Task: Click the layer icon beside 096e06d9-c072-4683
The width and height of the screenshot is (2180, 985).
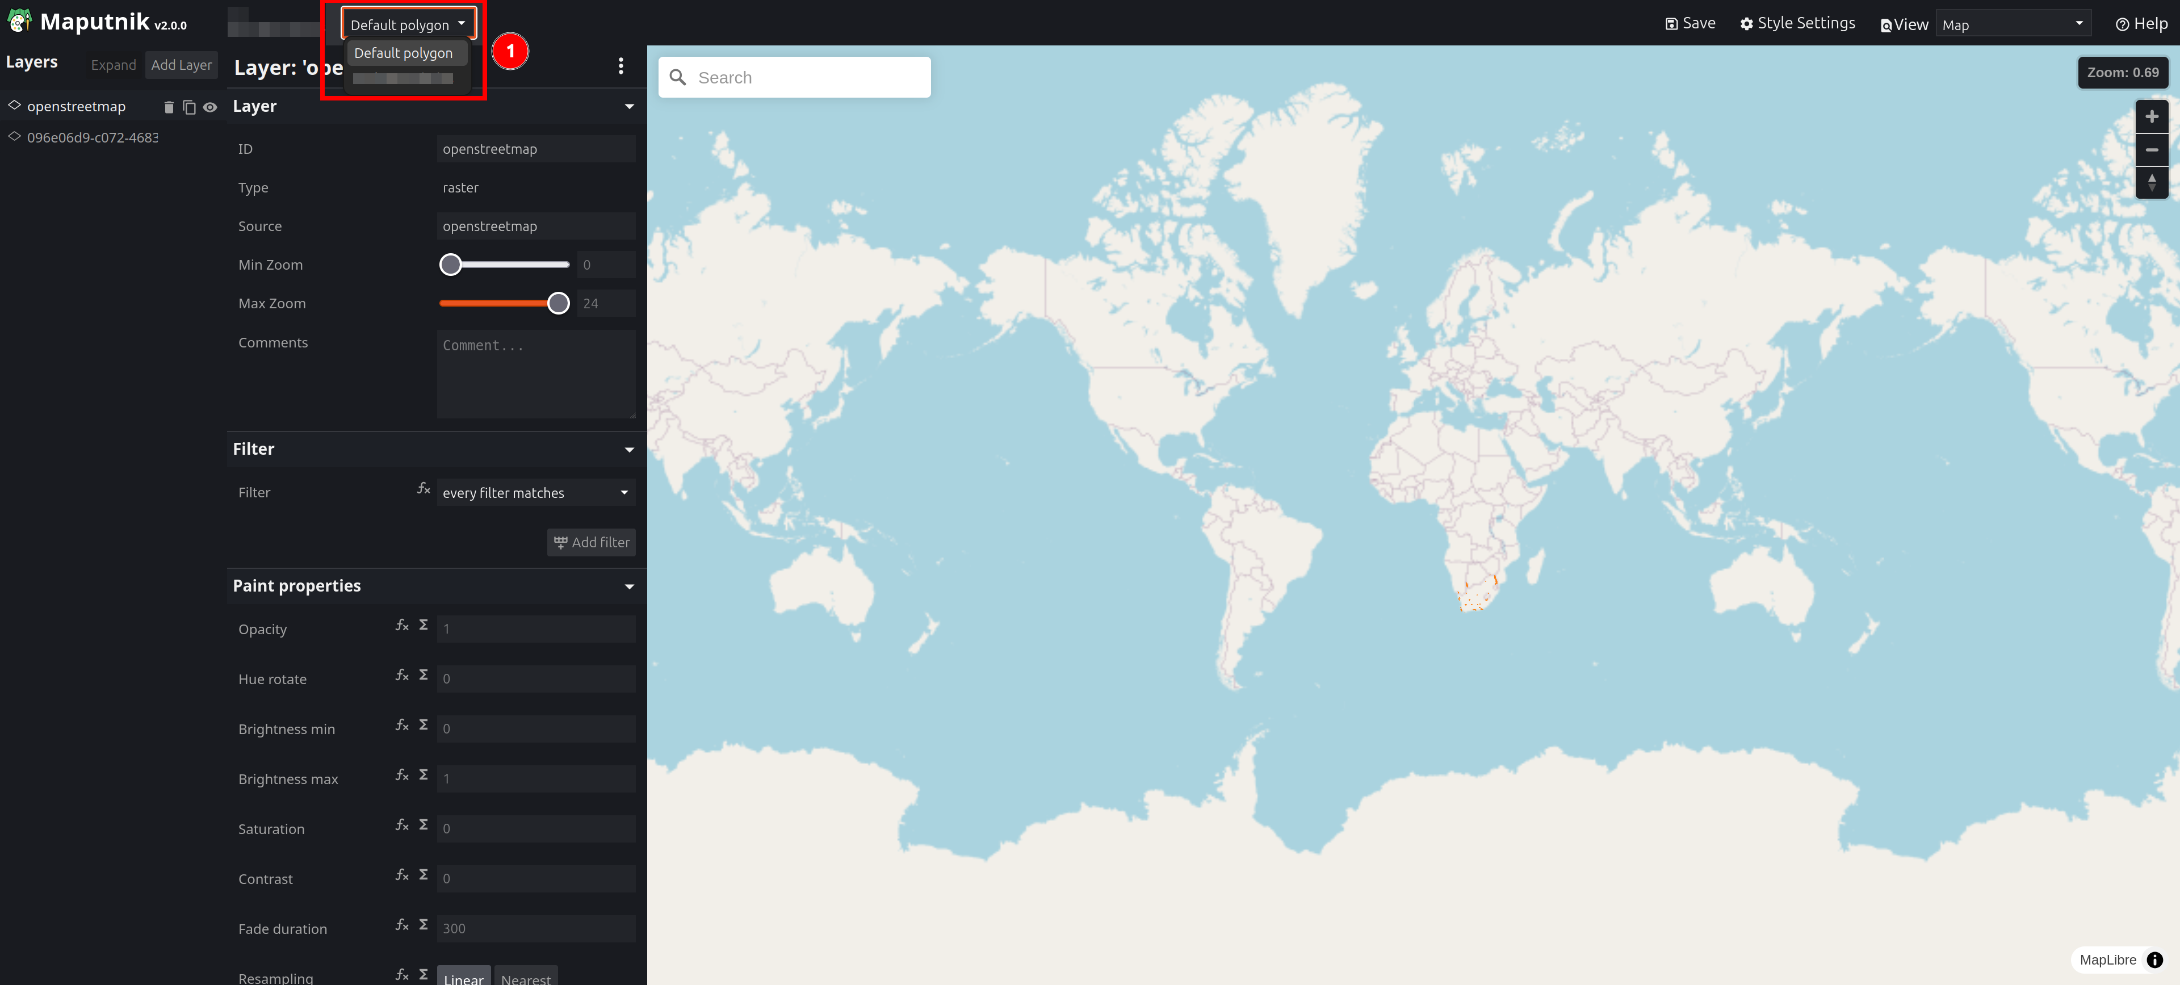Action: click(x=14, y=136)
